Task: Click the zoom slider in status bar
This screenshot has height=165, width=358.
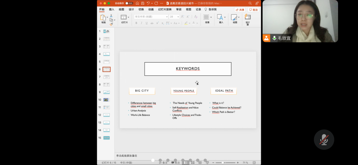Action: pos(223,163)
